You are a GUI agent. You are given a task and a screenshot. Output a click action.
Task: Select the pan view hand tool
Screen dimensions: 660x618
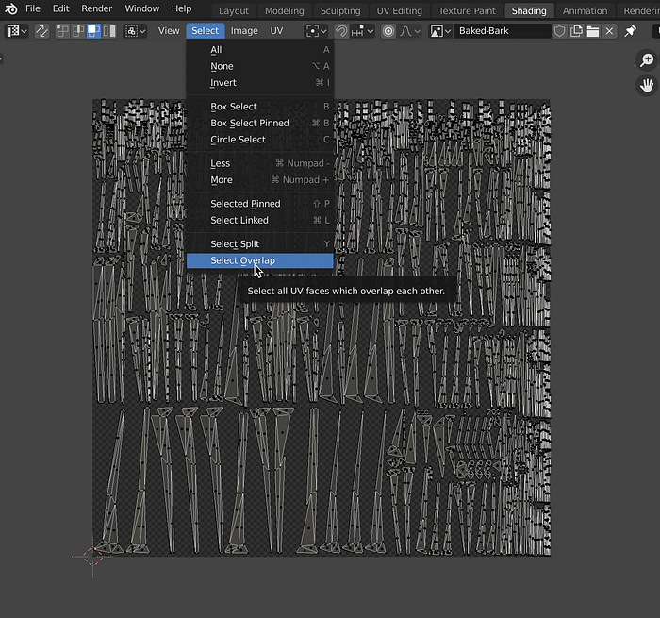click(647, 86)
